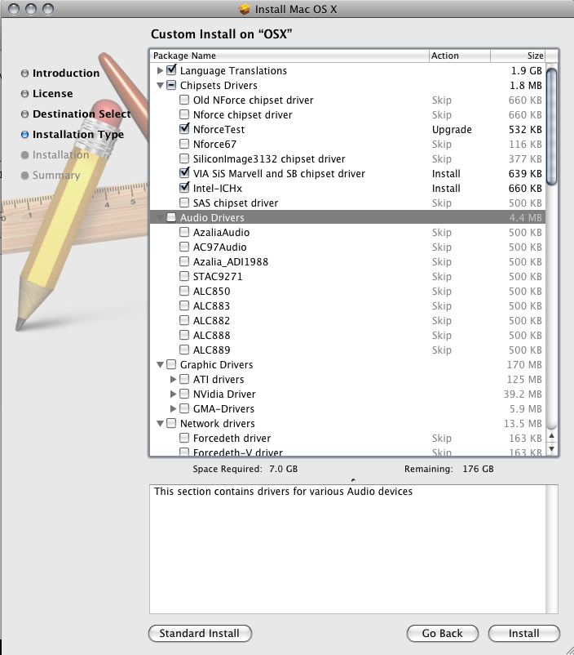Check the ALC888 audio driver

184,336
